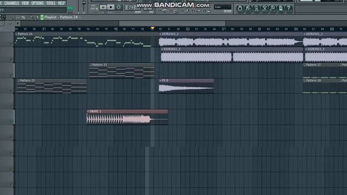347x195 pixels.
Task: Click bar 53 on the timeline ruler
Action: 188,29
